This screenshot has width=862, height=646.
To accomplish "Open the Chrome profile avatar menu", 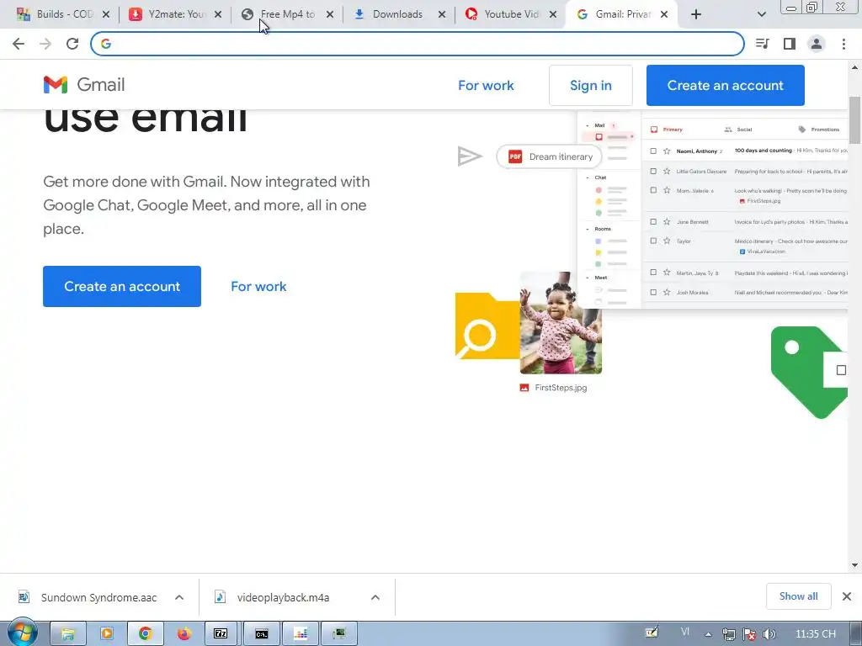I will click(817, 44).
